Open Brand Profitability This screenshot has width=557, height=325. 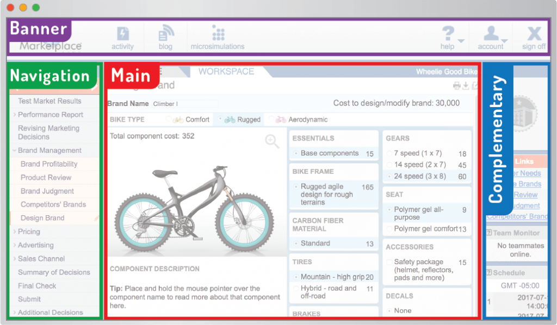click(x=49, y=164)
